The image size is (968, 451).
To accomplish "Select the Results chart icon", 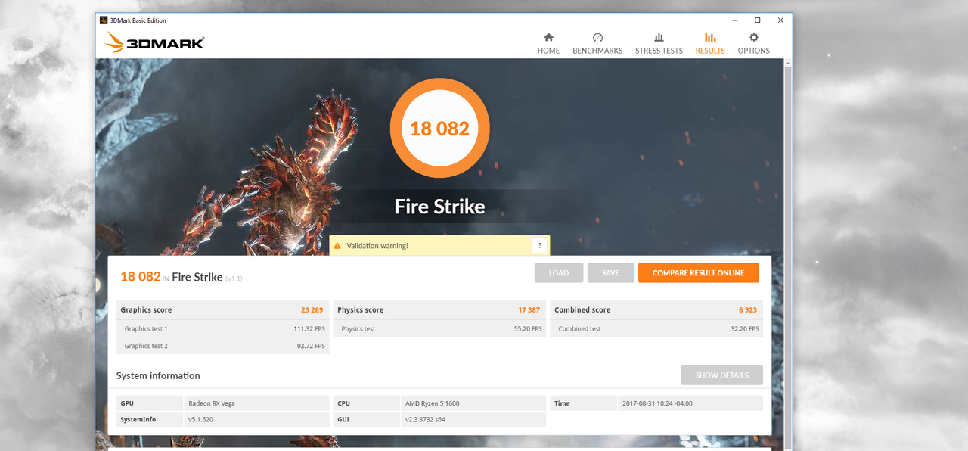I will [710, 37].
